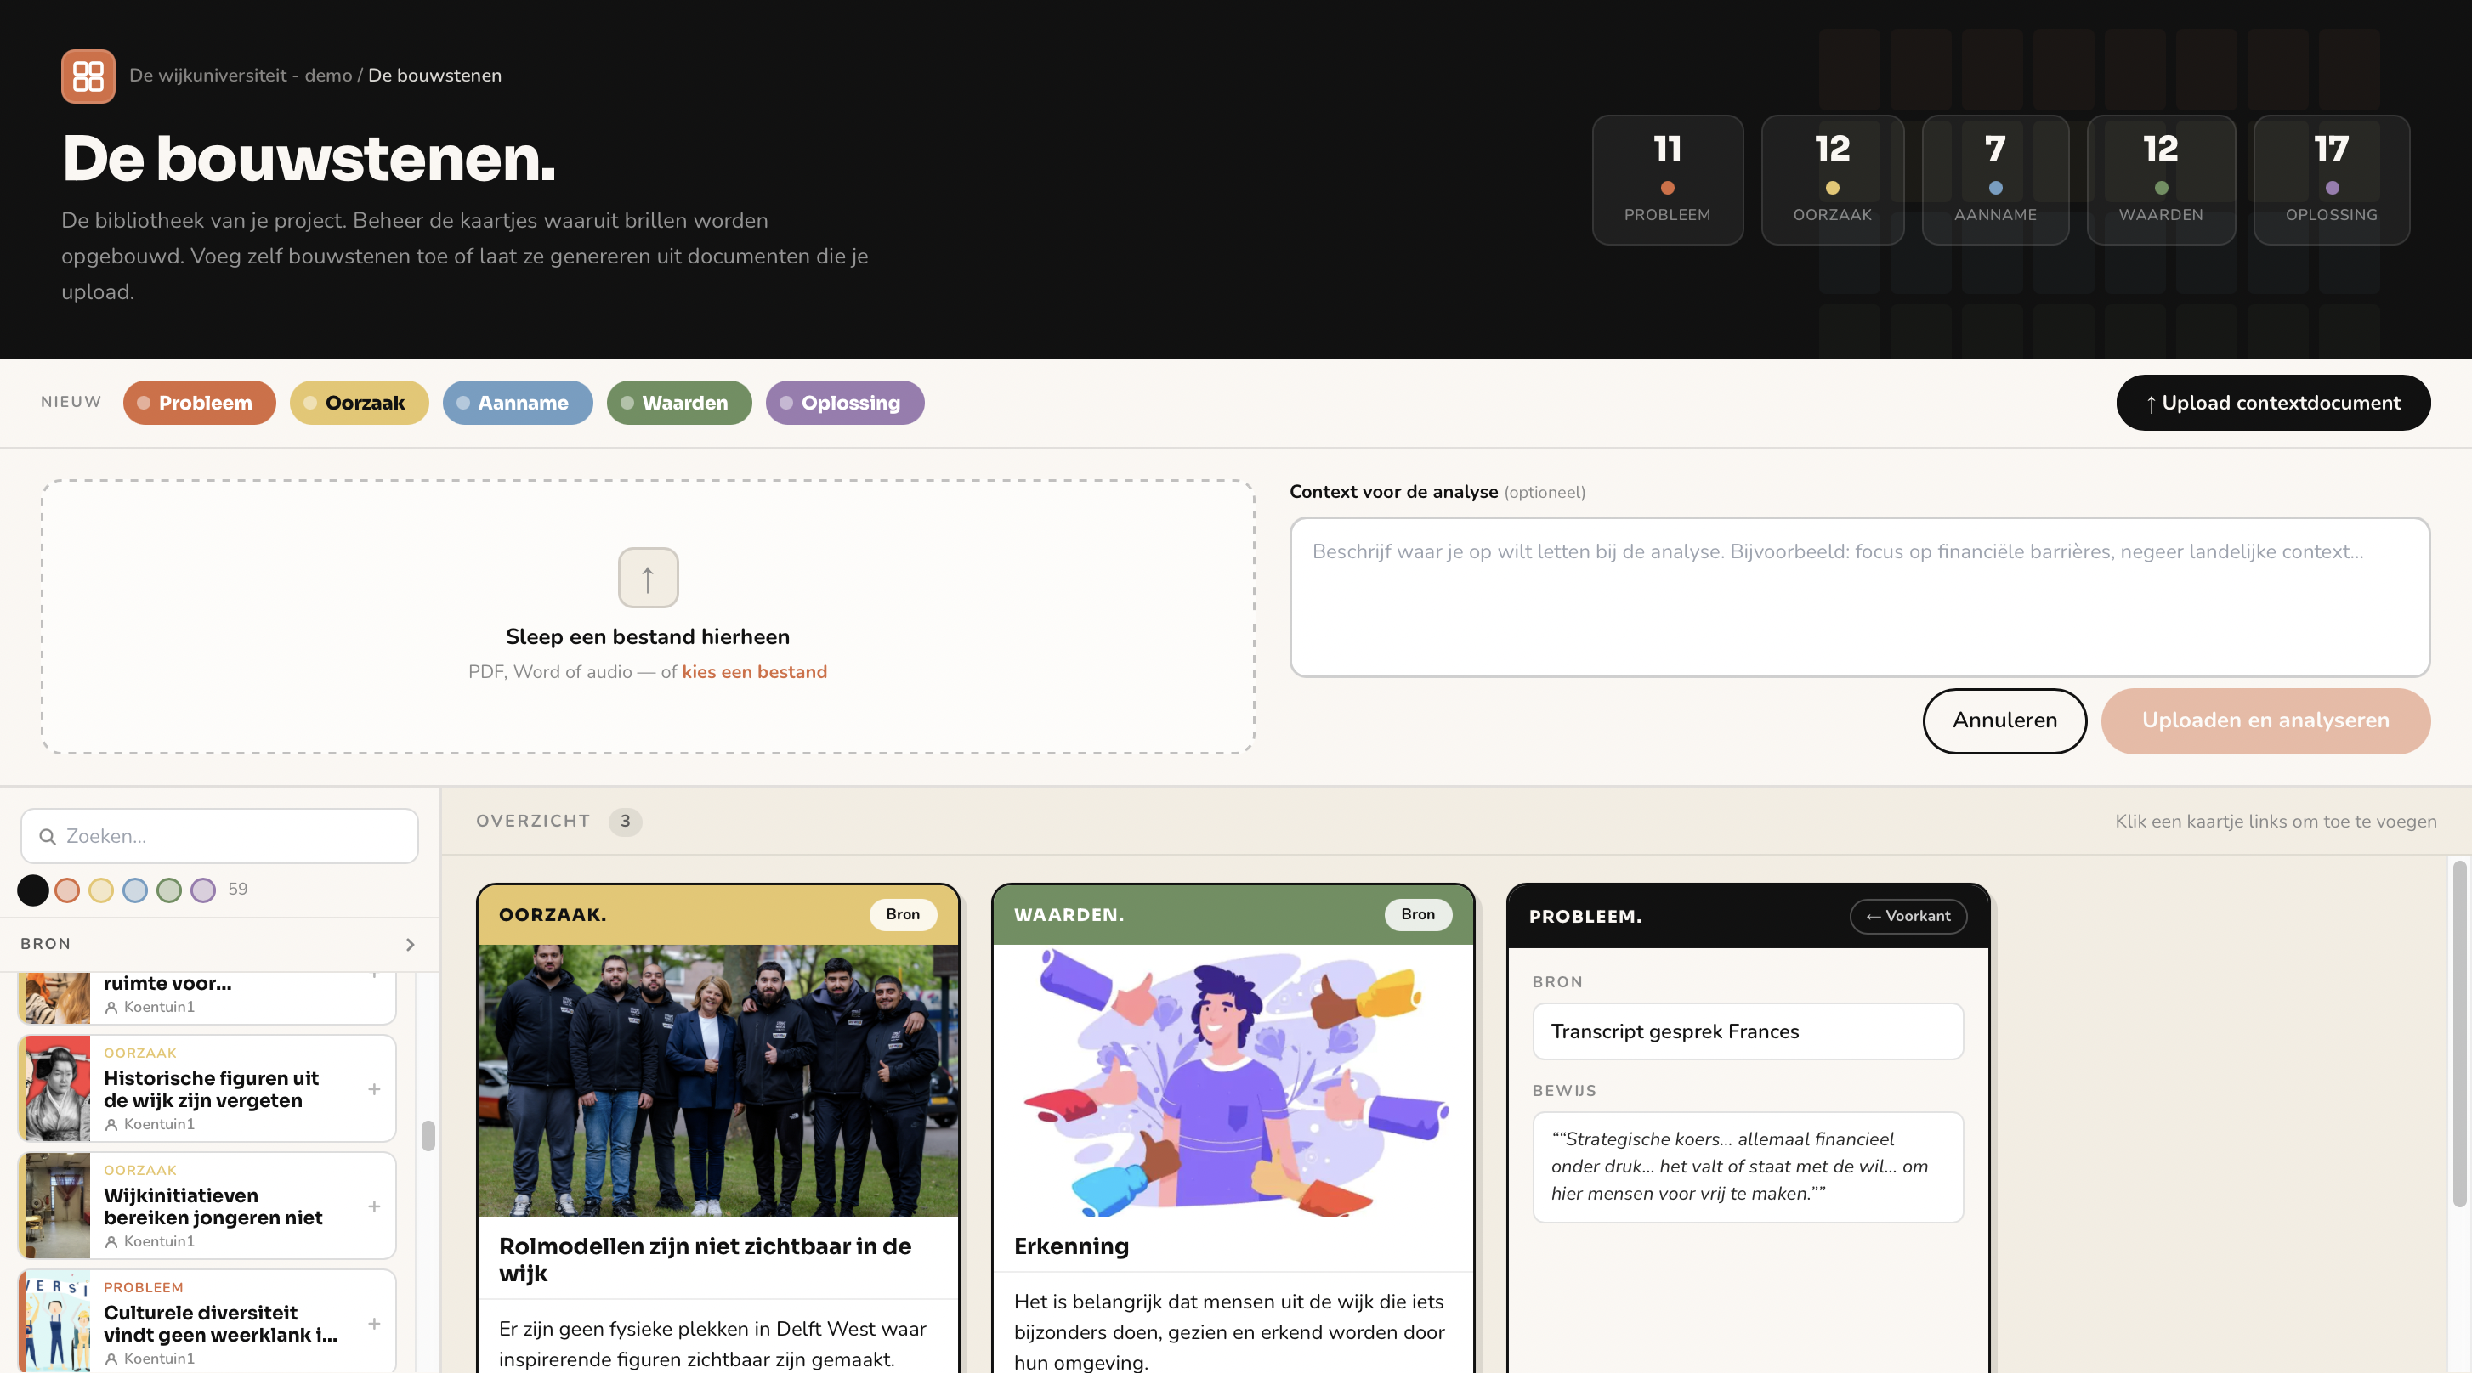Add 'Wijkinitiatieven bereiken jongeren niet' card with plus

(374, 1206)
